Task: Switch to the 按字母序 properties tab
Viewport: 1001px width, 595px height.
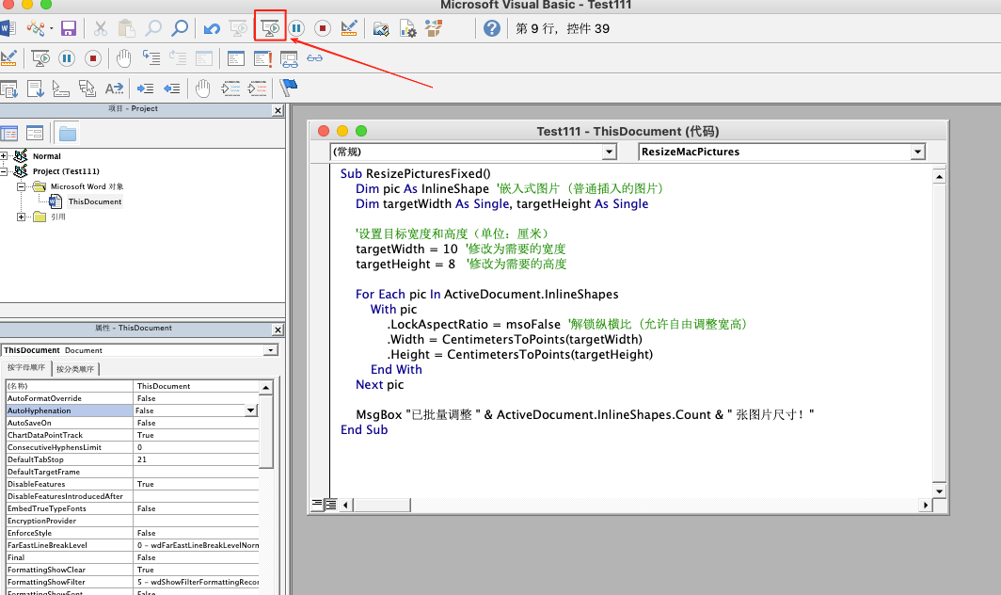Action: (26, 368)
